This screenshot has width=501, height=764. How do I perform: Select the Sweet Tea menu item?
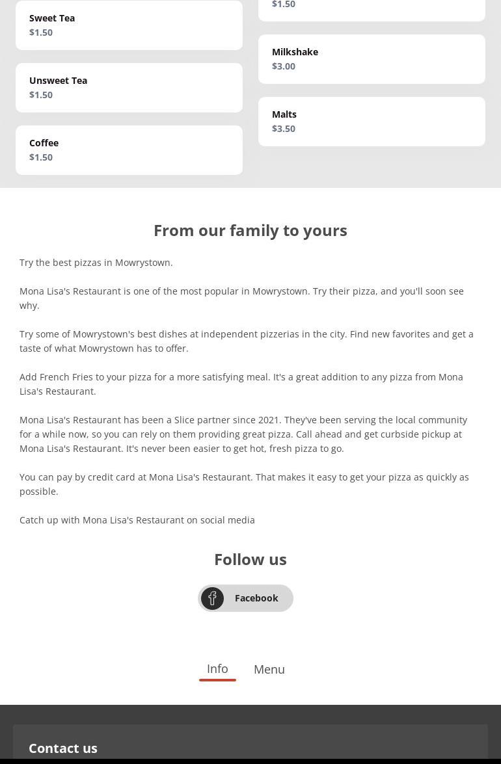tap(129, 25)
